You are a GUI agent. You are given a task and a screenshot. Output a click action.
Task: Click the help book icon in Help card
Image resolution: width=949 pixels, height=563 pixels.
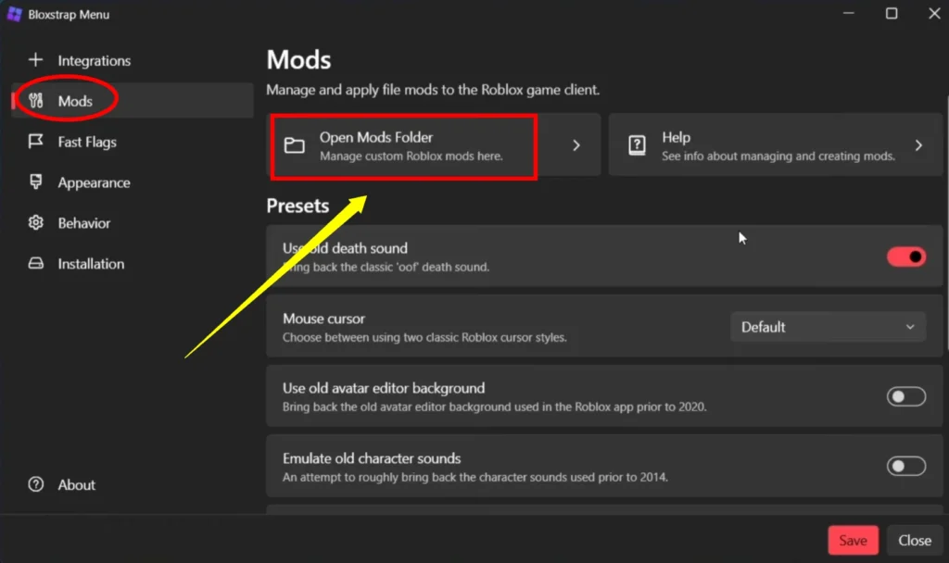tap(637, 145)
